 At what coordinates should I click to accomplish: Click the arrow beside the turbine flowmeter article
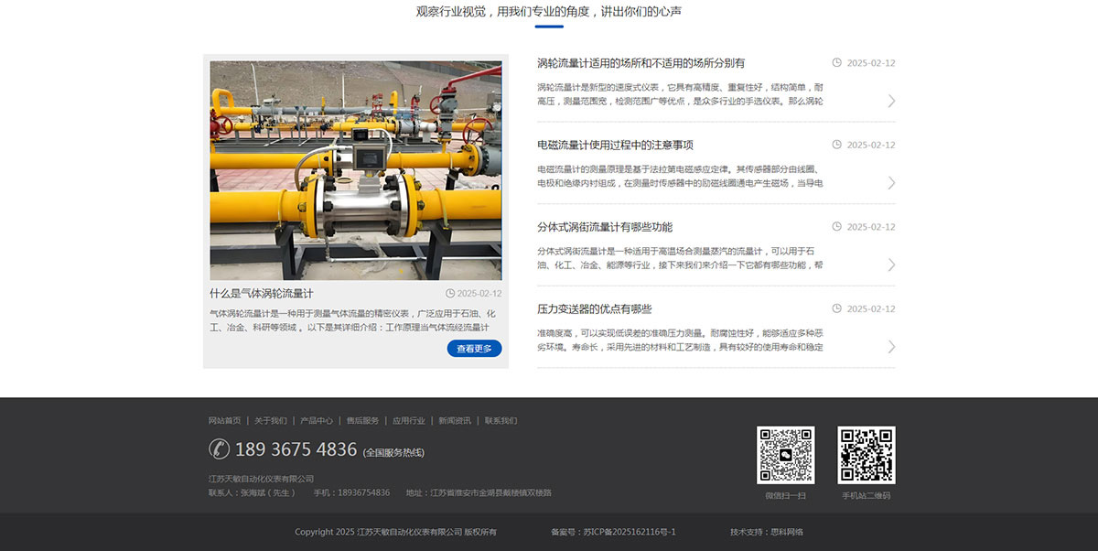[891, 101]
